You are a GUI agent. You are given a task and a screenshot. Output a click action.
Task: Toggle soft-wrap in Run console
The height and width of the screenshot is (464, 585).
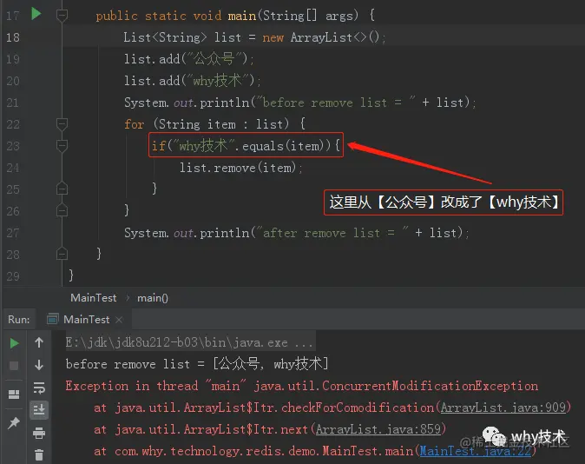tap(39, 388)
